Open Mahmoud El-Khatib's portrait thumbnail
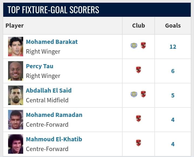194x157 pixels. click(16, 144)
